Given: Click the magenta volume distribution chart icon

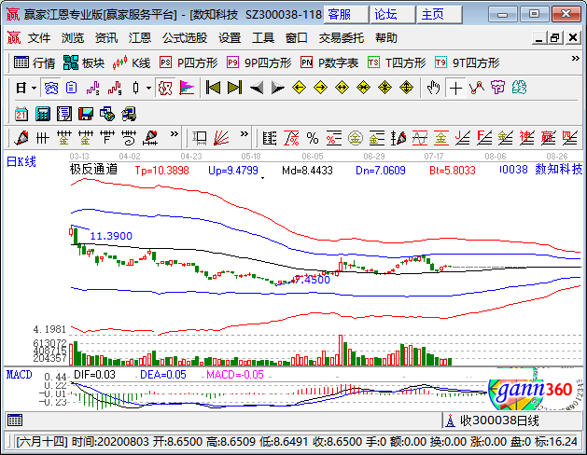Looking at the screenshot, I should coord(187,89).
